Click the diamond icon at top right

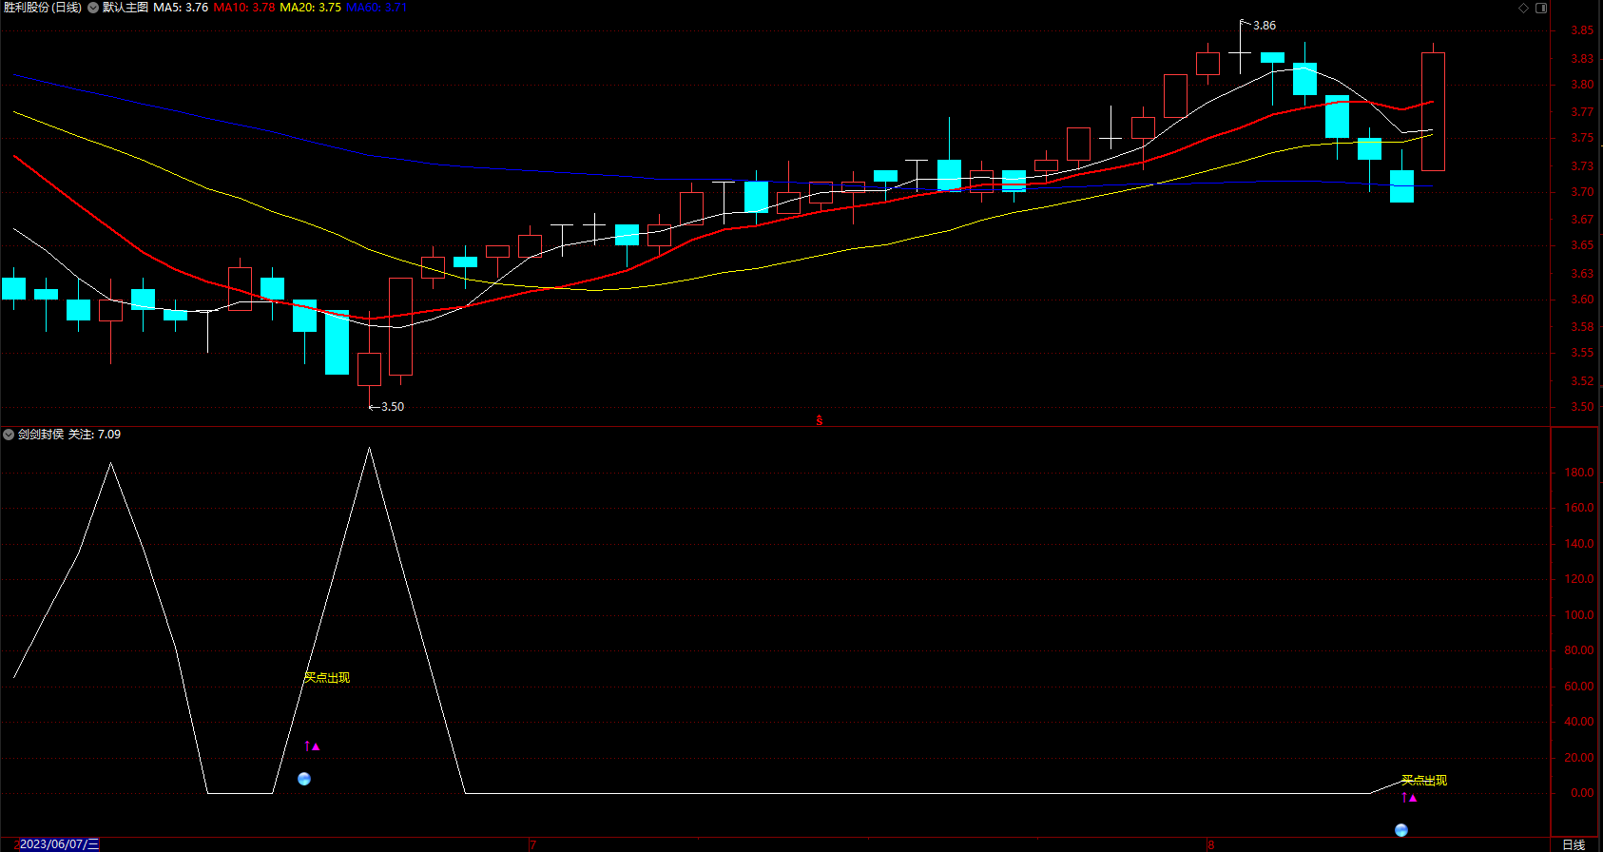1523,8
